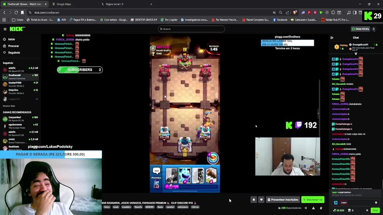Expand the chat leaderboard chevron
This screenshot has width=383, height=215.
pyautogui.click(x=356, y=54)
